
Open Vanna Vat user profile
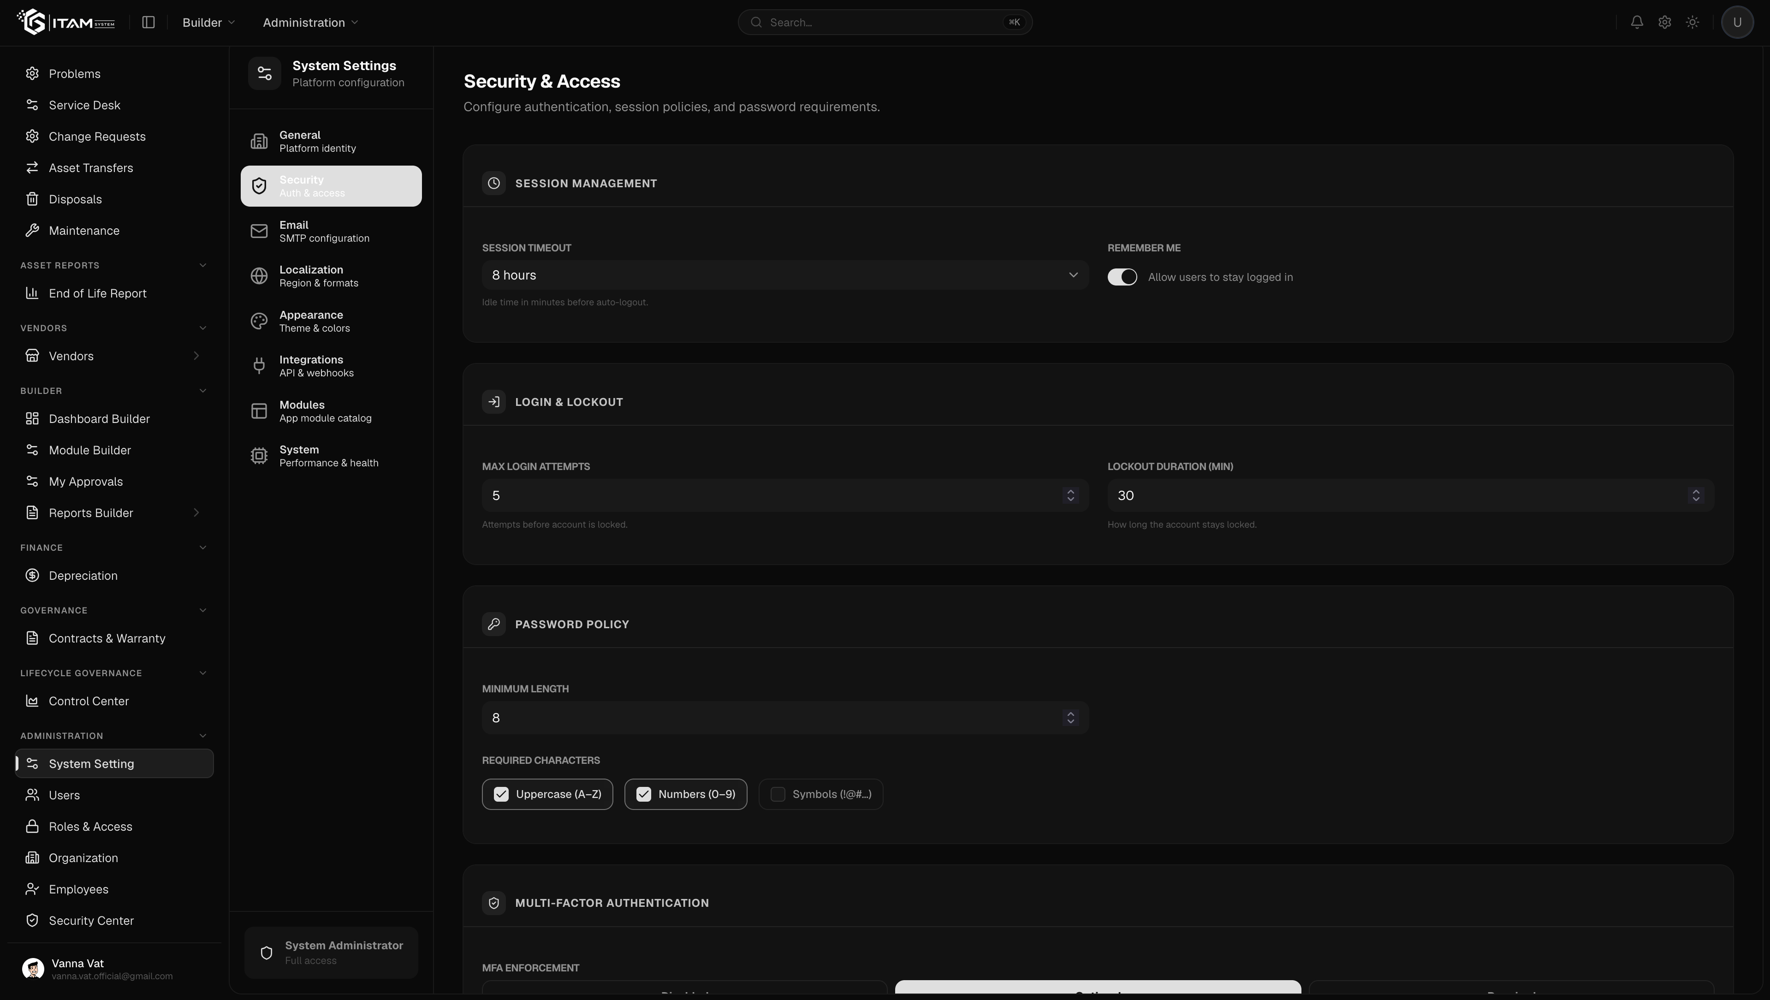[114, 969]
